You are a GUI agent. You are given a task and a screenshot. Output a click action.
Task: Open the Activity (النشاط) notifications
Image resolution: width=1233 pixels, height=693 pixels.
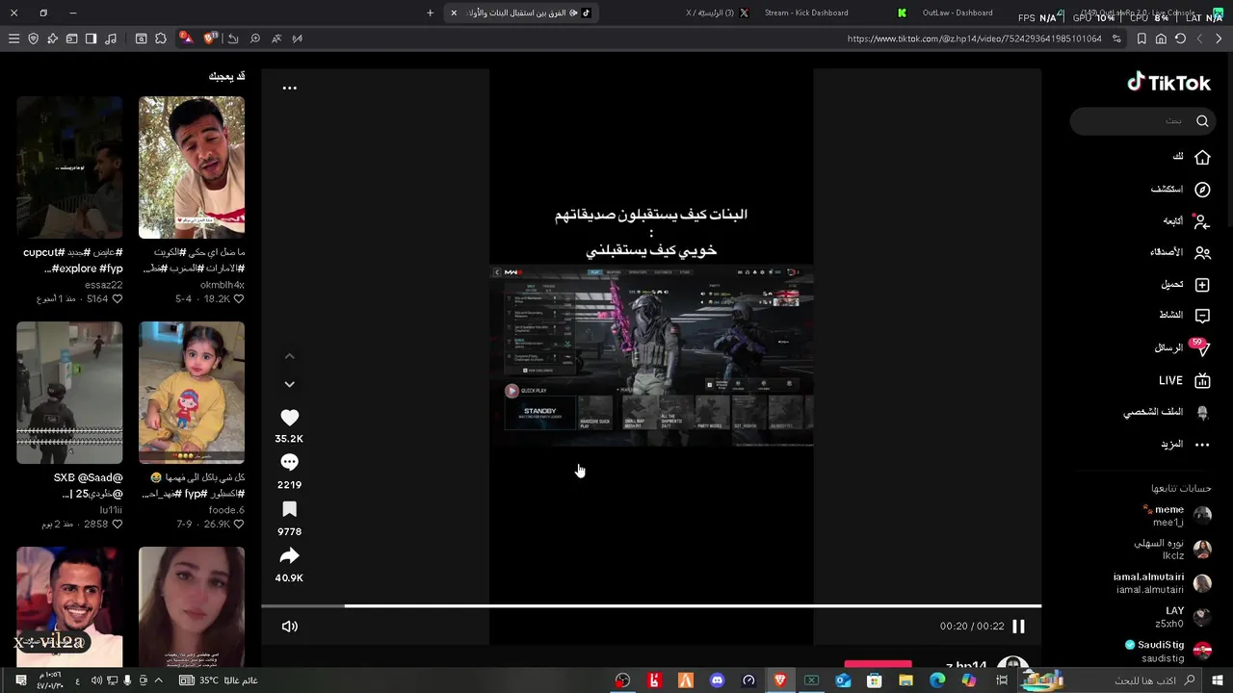tap(1184, 316)
